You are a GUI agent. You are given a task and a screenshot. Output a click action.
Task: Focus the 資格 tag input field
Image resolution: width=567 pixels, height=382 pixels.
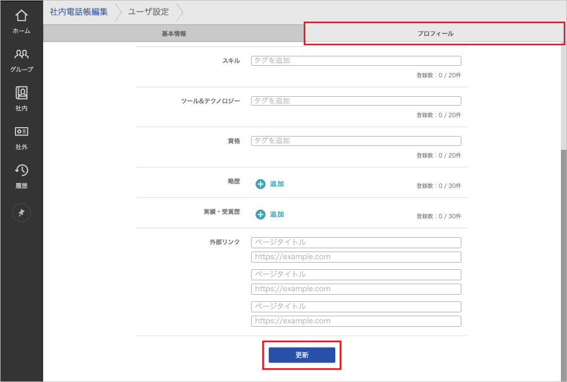[x=356, y=141]
